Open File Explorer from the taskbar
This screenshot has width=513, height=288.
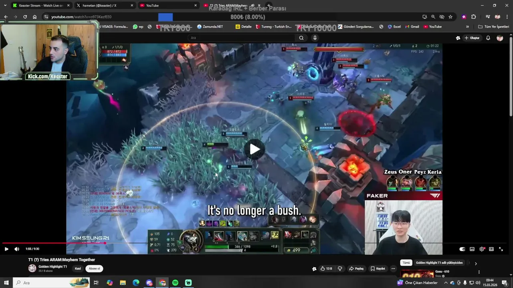123,283
